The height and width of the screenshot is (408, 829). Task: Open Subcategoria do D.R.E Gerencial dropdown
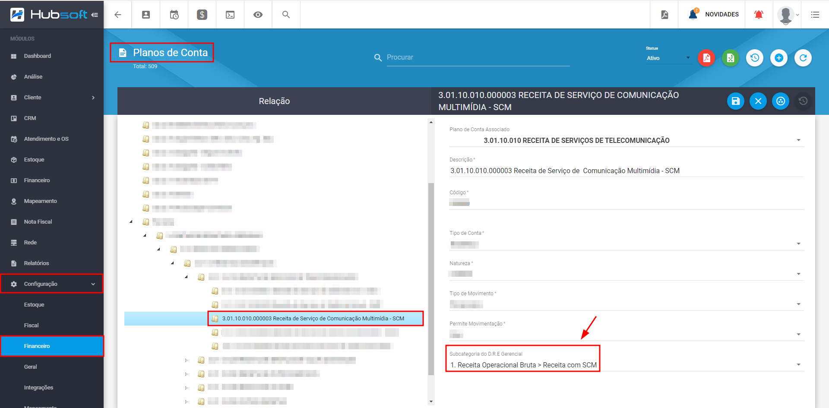click(x=626, y=365)
